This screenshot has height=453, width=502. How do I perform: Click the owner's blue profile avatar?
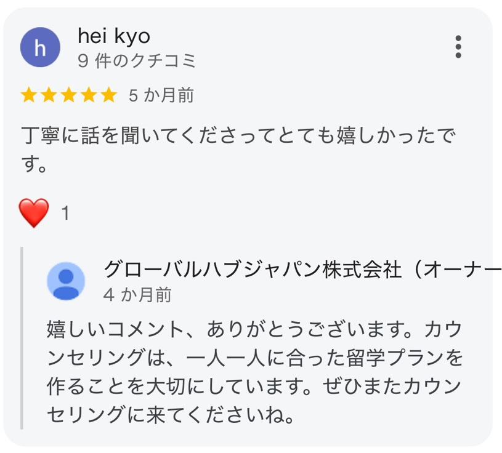(x=67, y=281)
